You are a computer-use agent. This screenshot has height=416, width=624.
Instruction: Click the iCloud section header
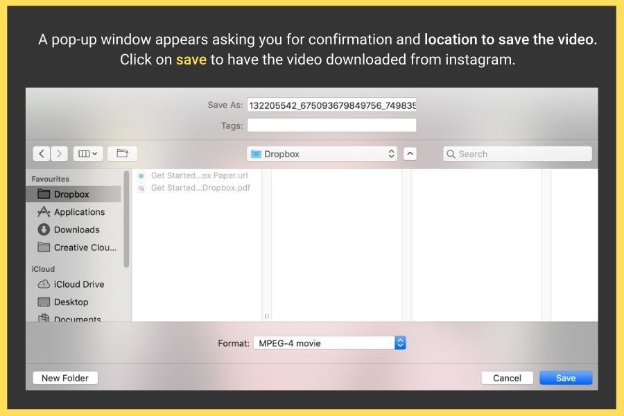click(43, 269)
